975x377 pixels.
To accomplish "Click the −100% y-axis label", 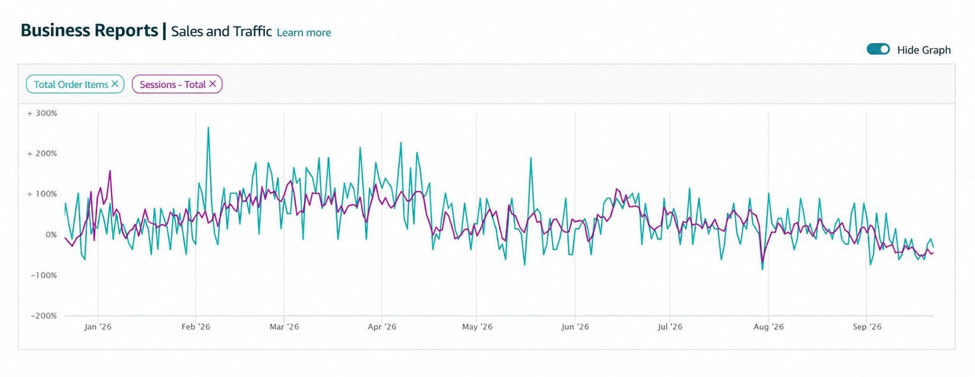I will [x=44, y=275].
